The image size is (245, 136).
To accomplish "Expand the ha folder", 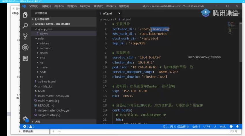I will [x=64, y=63].
